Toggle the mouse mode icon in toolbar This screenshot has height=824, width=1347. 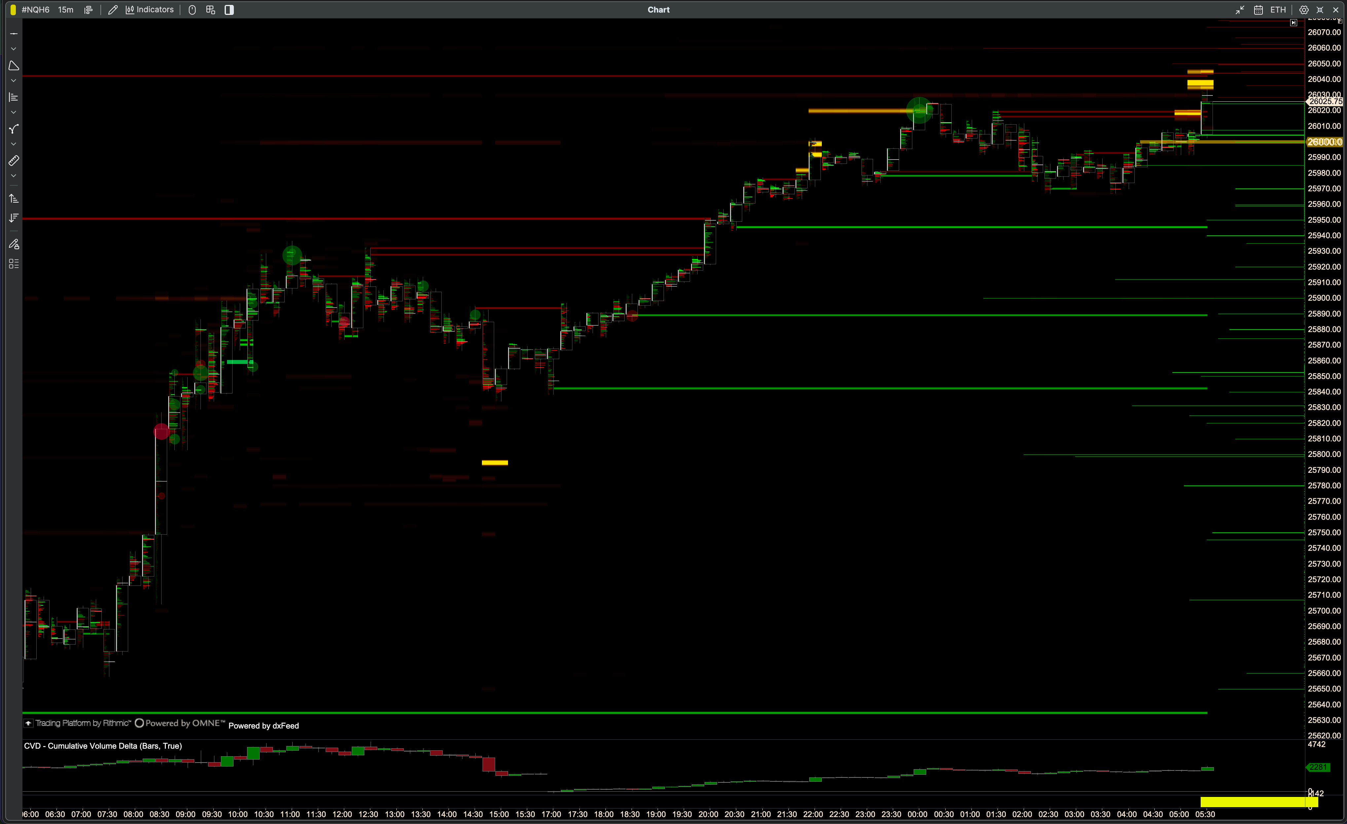(x=192, y=10)
